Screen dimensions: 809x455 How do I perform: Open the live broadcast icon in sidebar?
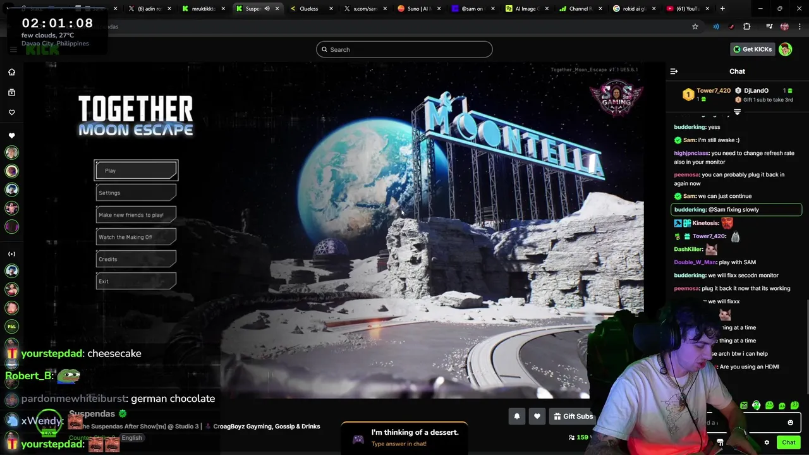click(11, 253)
